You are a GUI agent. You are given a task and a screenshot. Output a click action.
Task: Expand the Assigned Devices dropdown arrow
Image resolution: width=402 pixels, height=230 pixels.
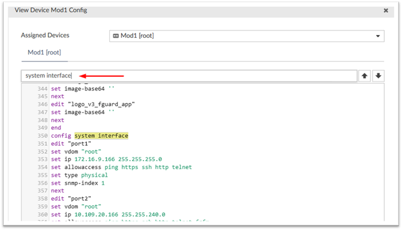pyautogui.click(x=378, y=36)
